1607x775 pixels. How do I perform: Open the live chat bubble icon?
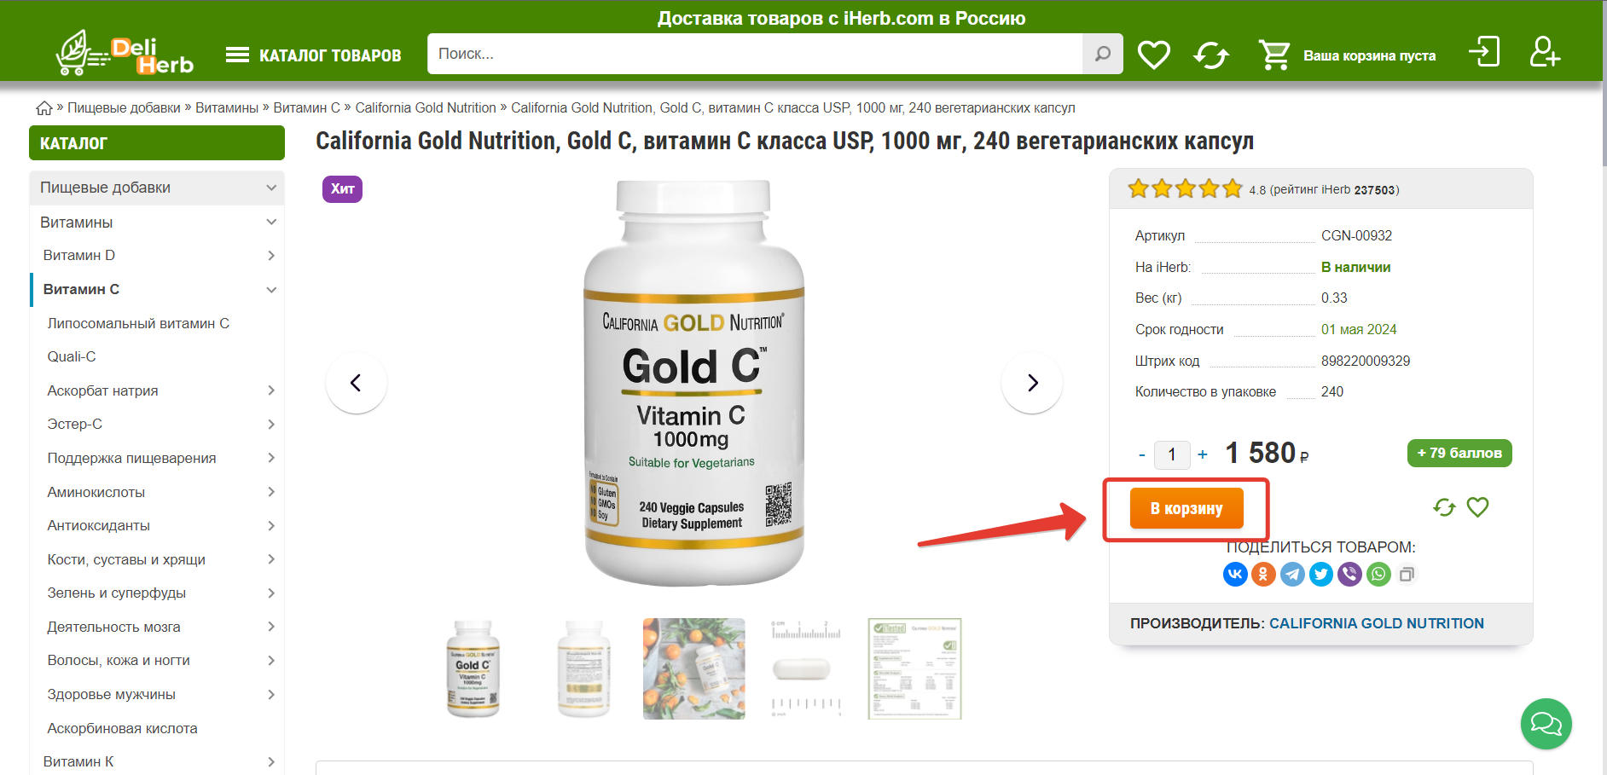(1546, 724)
